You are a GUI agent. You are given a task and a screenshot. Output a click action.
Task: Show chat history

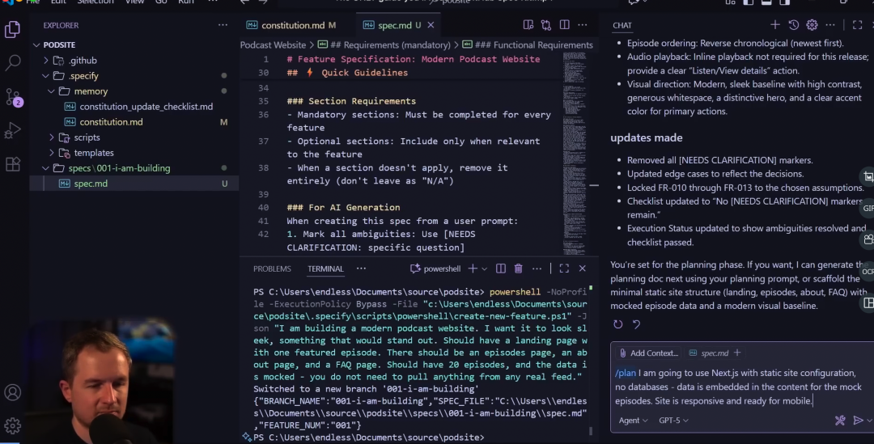[794, 25]
